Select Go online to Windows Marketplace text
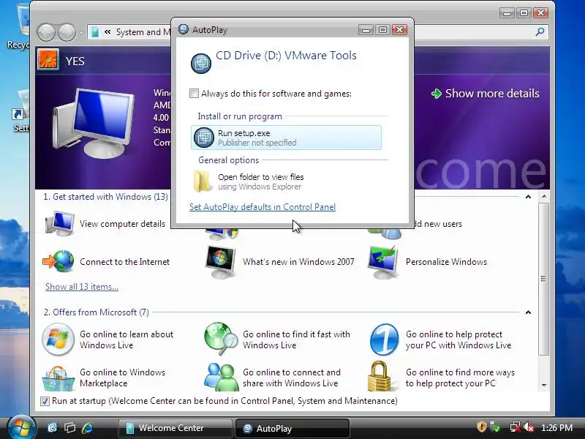The image size is (585, 439). (122, 378)
